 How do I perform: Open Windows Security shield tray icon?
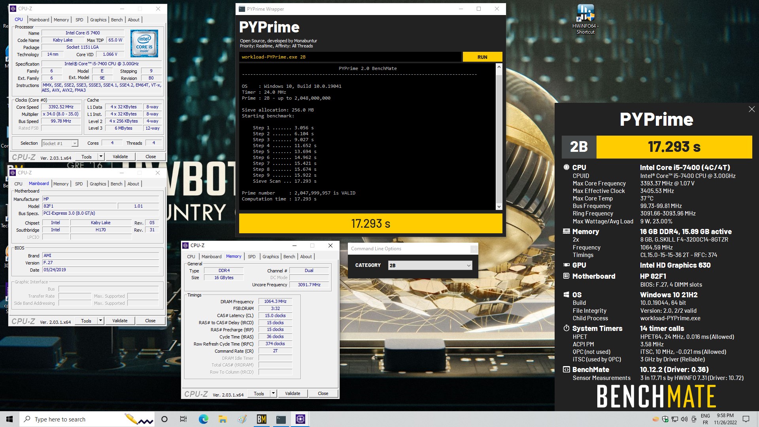tap(665, 419)
